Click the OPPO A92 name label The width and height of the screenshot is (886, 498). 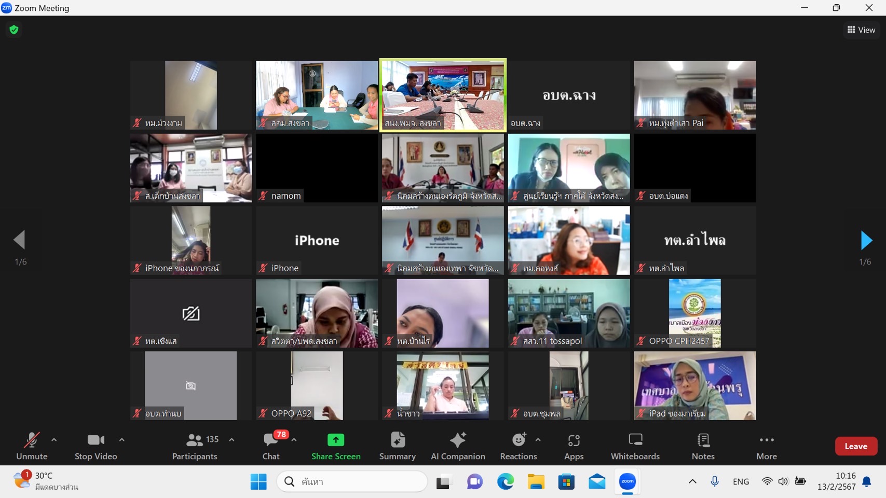(291, 413)
